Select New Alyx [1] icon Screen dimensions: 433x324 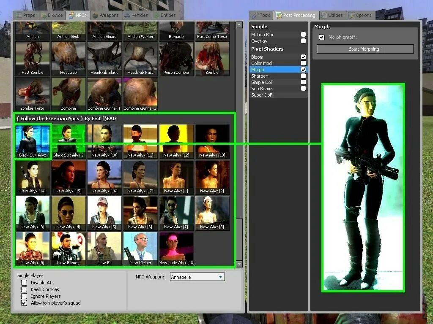tap(176, 178)
